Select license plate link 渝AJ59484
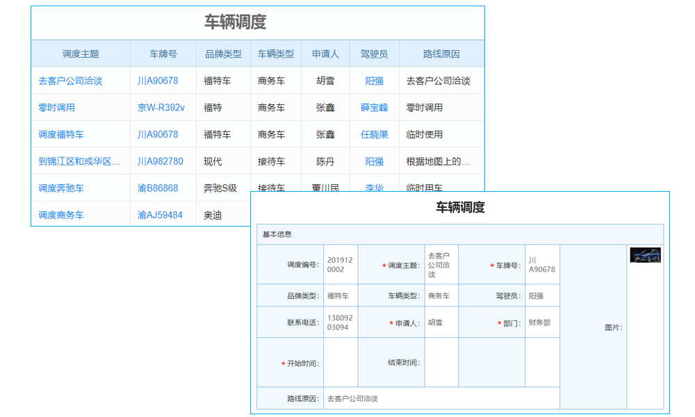The width and height of the screenshot is (695, 417). [161, 214]
